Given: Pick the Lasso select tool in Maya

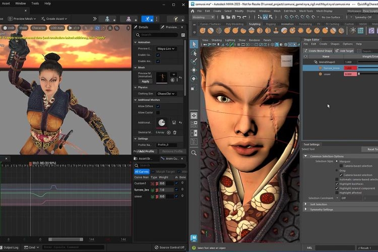Looking at the screenshot, I should click(194, 53).
